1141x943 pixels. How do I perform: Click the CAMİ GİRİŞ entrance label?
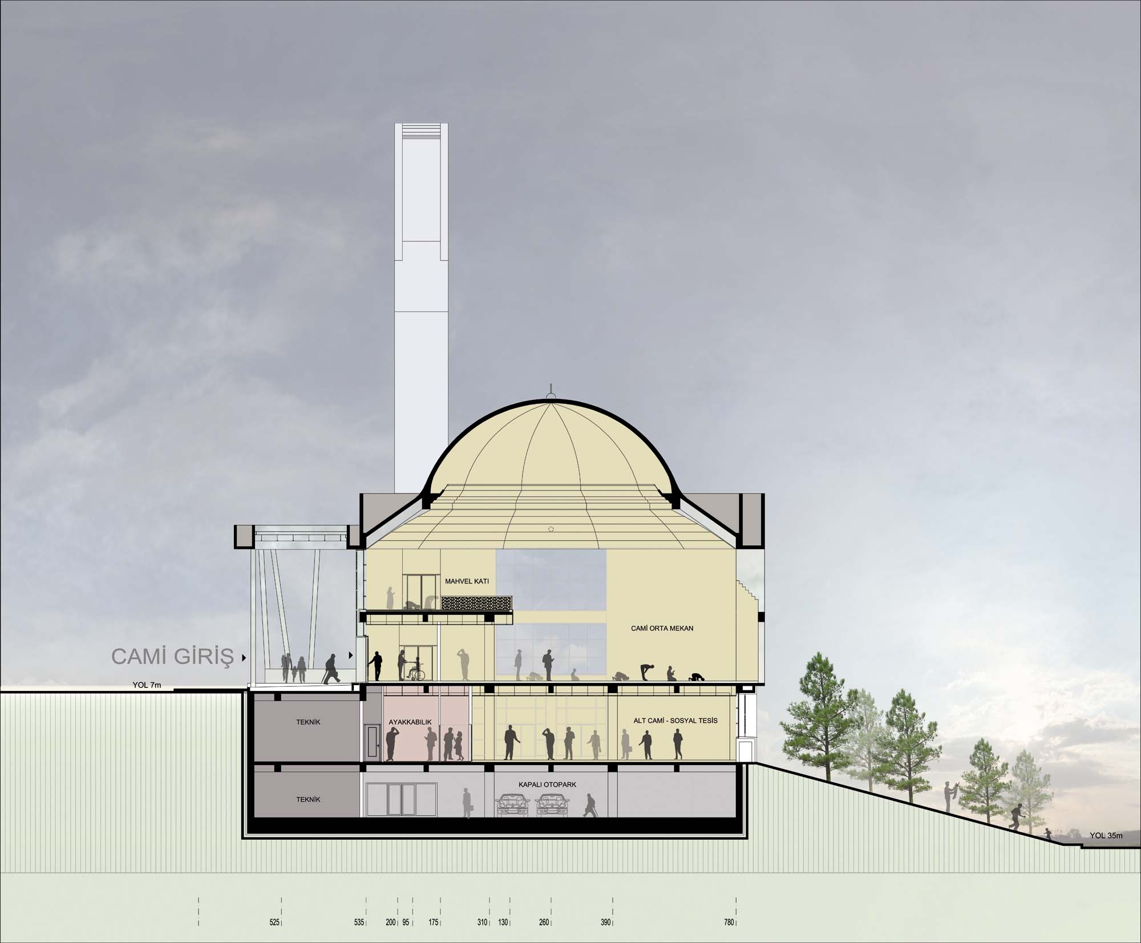pyautogui.click(x=173, y=657)
